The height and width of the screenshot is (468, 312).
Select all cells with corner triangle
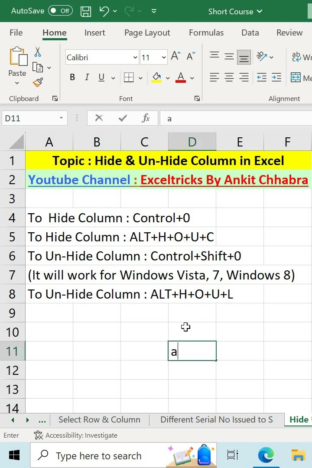tap(16, 141)
